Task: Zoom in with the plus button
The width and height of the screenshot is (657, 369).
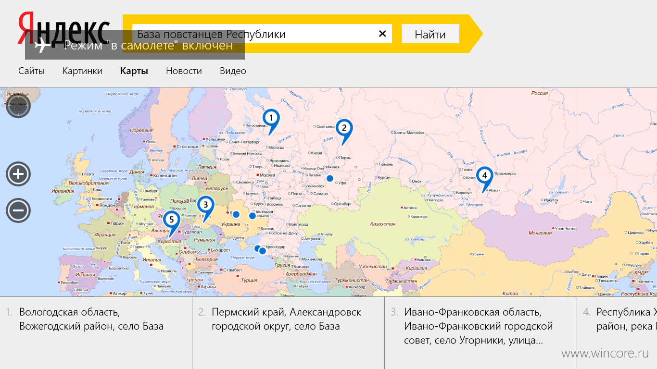Action: (x=18, y=174)
